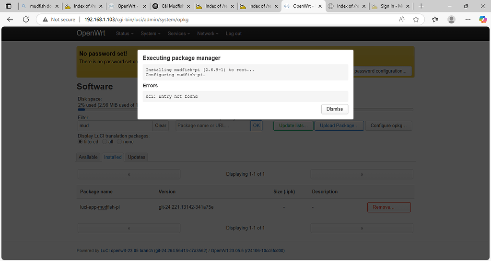Select the 'all' translation radio button
491x261 pixels.
coord(105,142)
